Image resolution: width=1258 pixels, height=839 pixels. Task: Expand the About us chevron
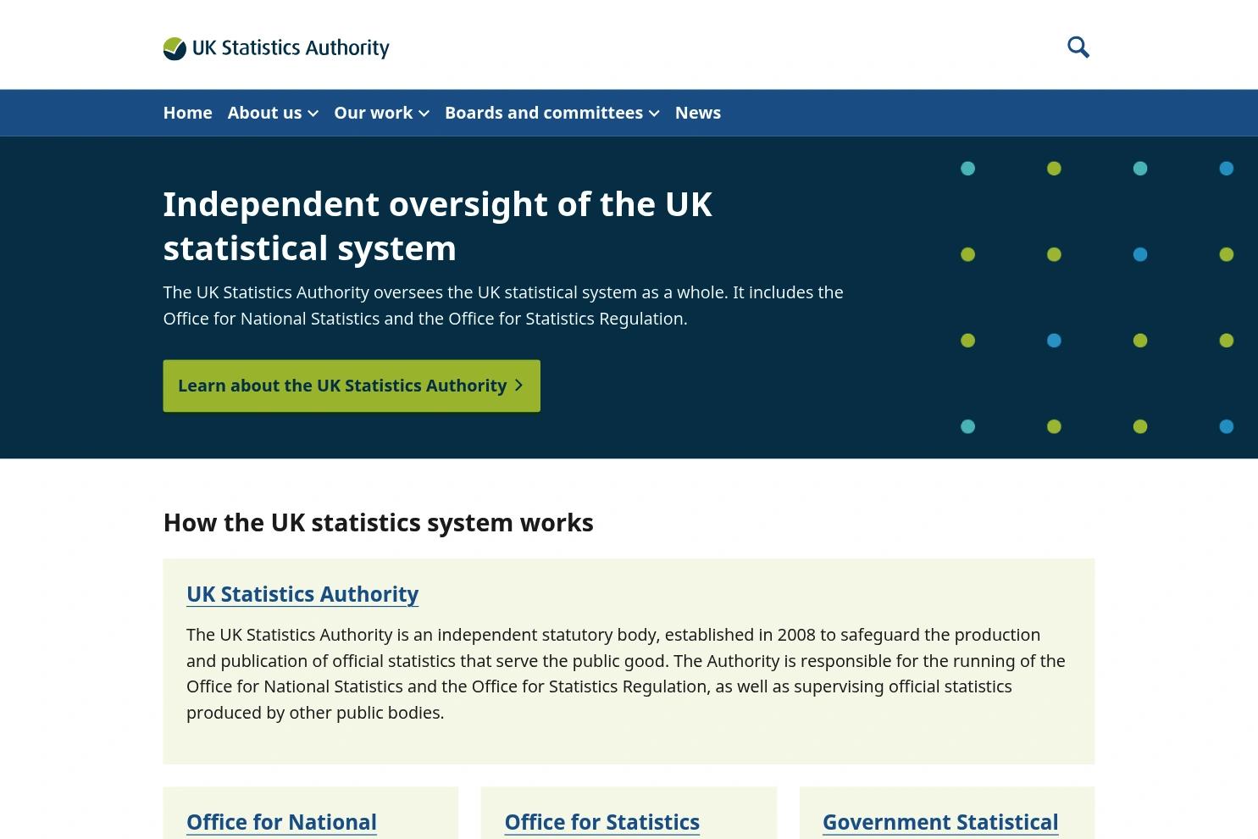[313, 114]
